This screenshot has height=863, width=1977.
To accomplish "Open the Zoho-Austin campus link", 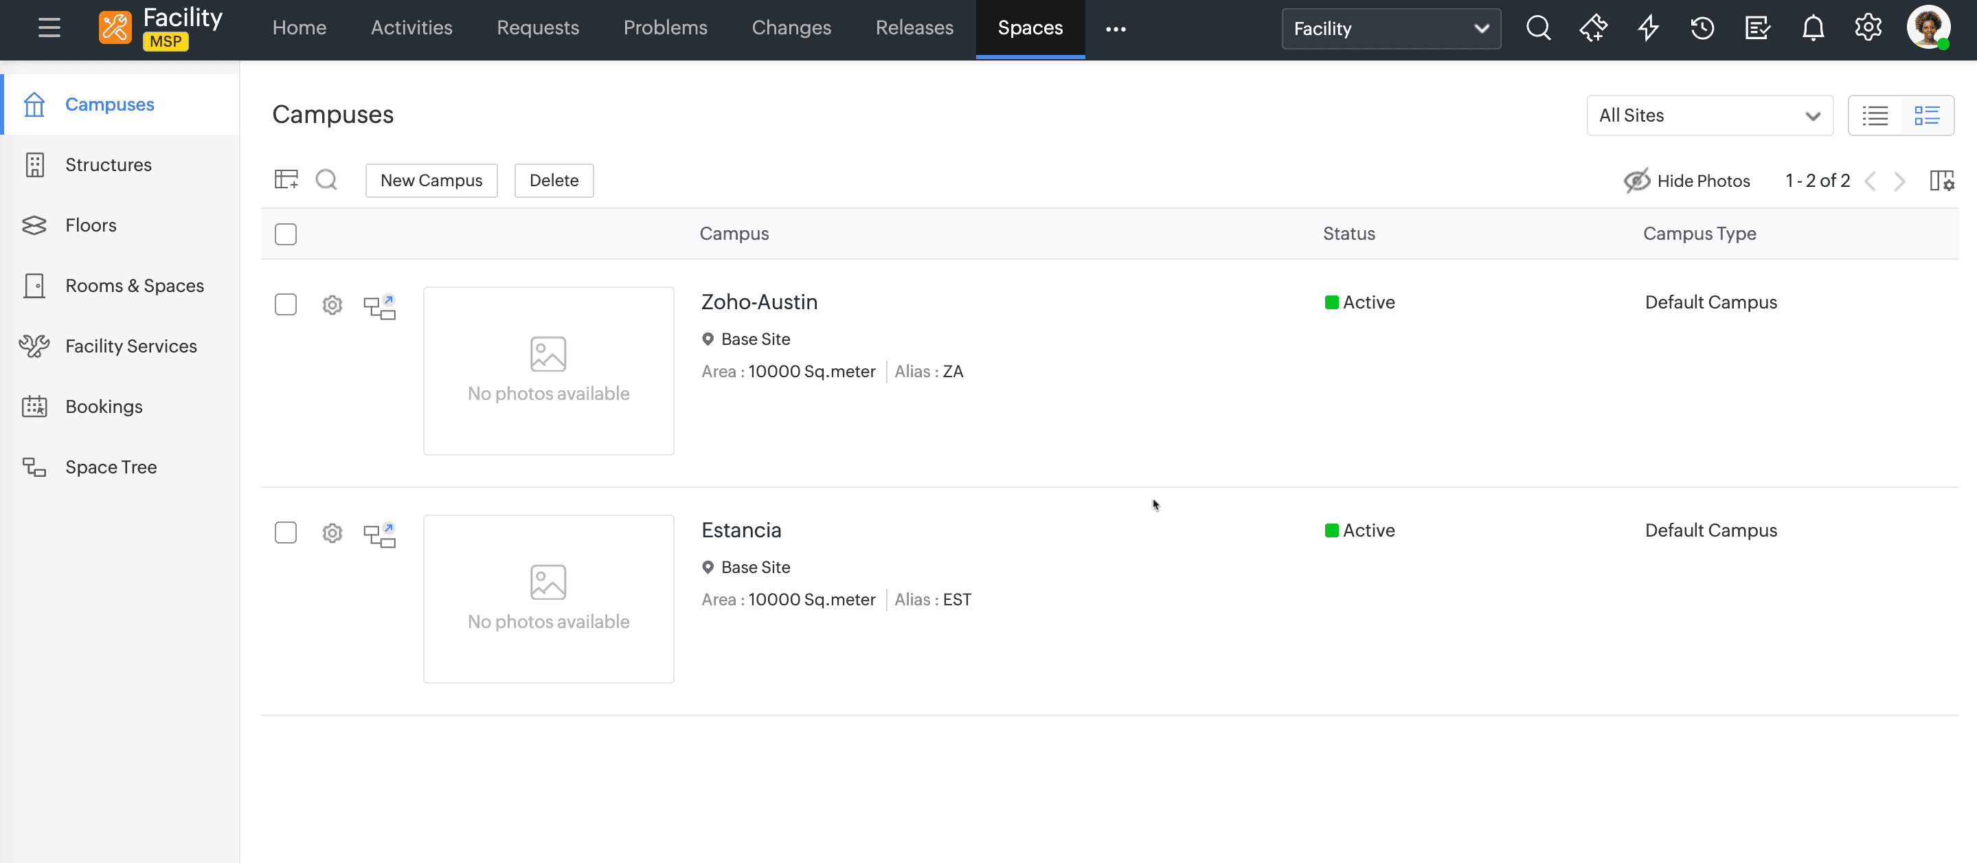I will tap(759, 302).
